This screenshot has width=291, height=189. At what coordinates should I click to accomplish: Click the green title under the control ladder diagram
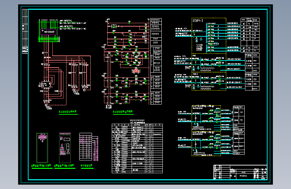(123, 112)
